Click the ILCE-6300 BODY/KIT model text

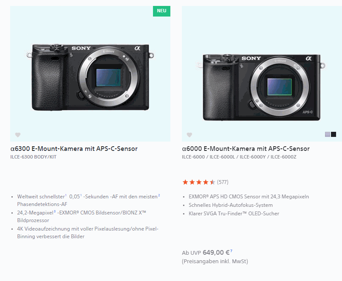33,157
